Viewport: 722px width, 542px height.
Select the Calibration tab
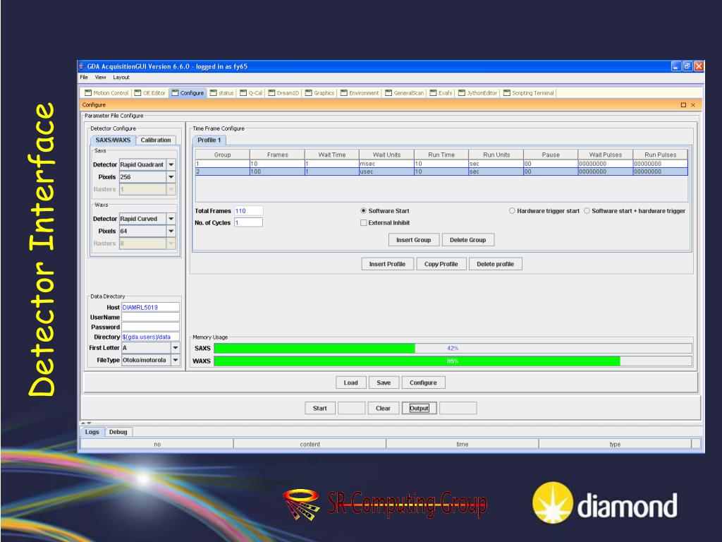pyautogui.click(x=156, y=140)
